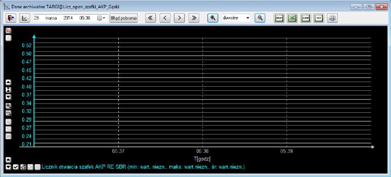Step back with single left arrow
This screenshot has height=177, width=391.
click(165, 18)
